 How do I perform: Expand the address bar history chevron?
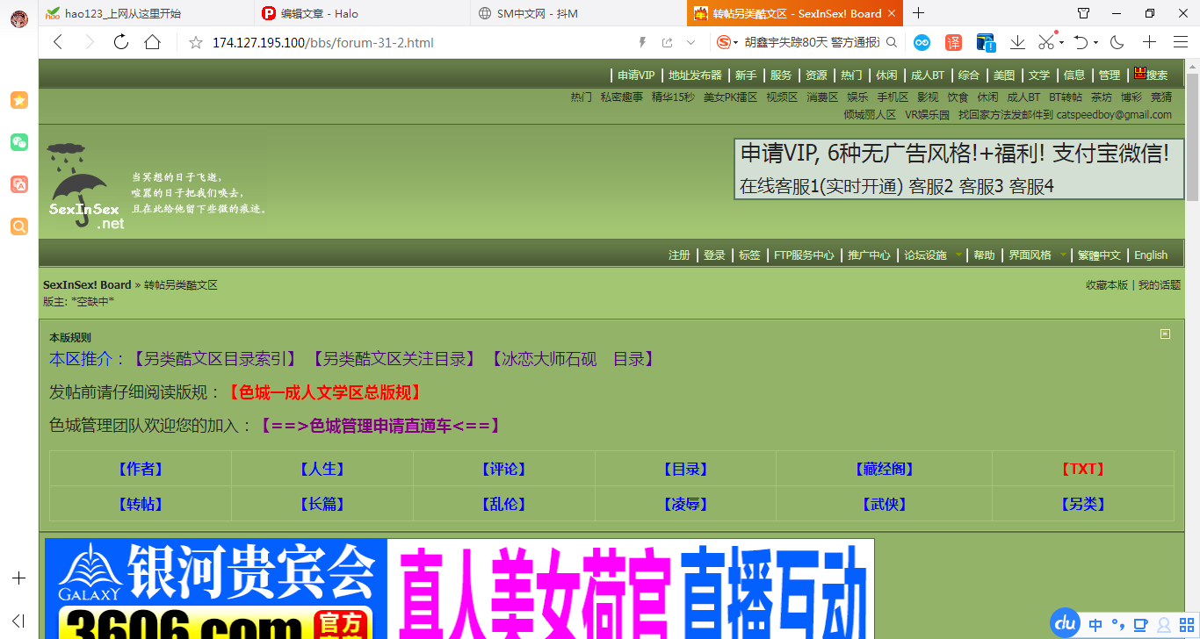[690, 42]
